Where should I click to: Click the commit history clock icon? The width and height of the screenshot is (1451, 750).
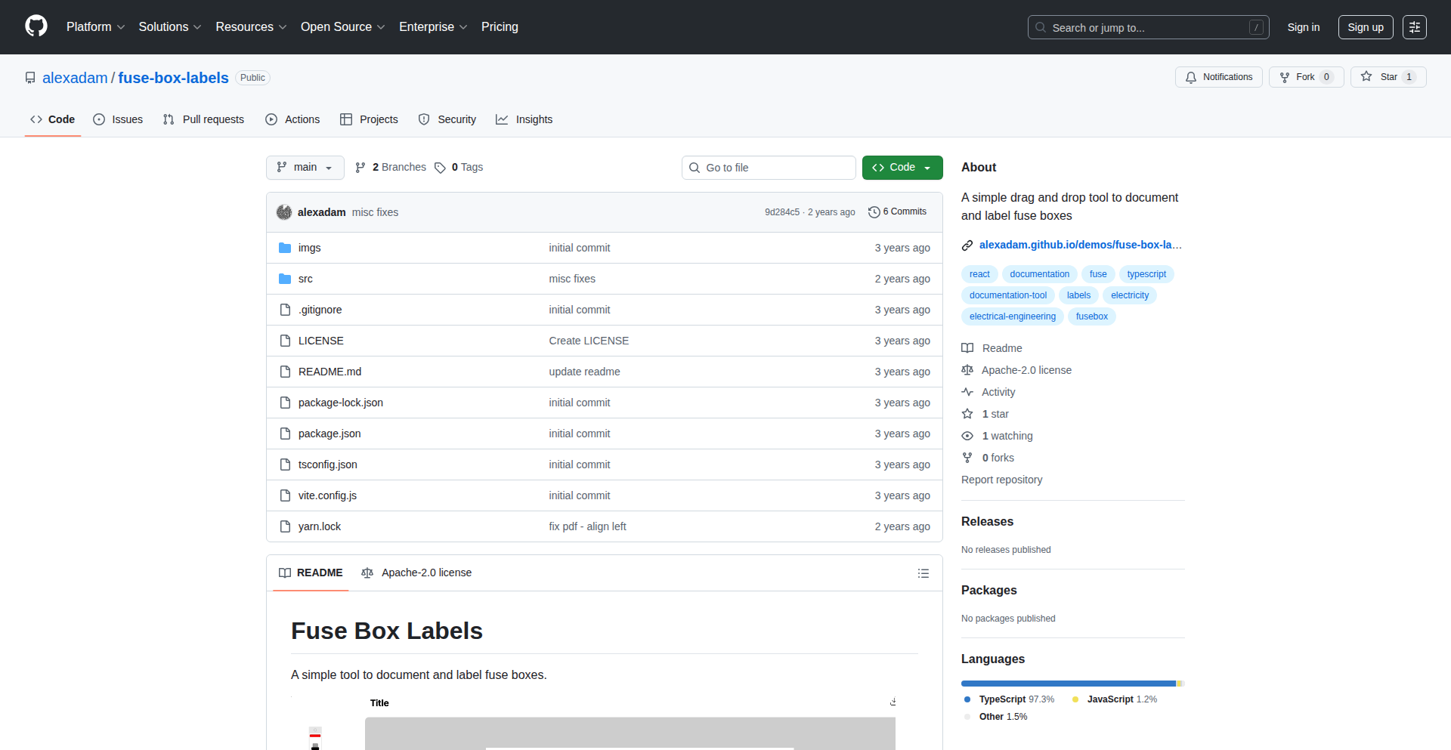(x=874, y=212)
